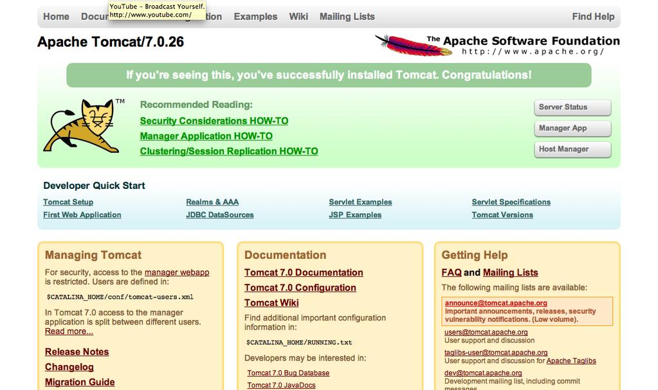Click the $CATALINA_HOME/conf/tomcat-users.xml path text

point(120,297)
